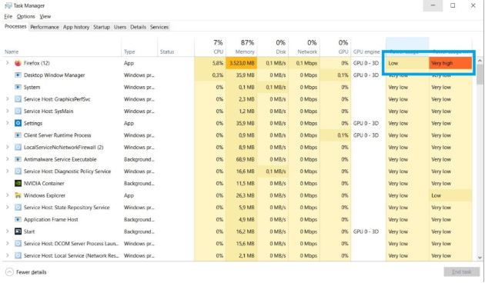Expand the Firefox (12) process group
The height and width of the screenshot is (283, 485).
(8, 63)
